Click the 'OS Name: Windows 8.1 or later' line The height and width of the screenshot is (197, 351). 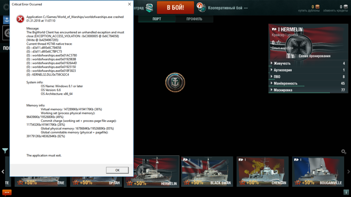pyautogui.click(x=62, y=86)
